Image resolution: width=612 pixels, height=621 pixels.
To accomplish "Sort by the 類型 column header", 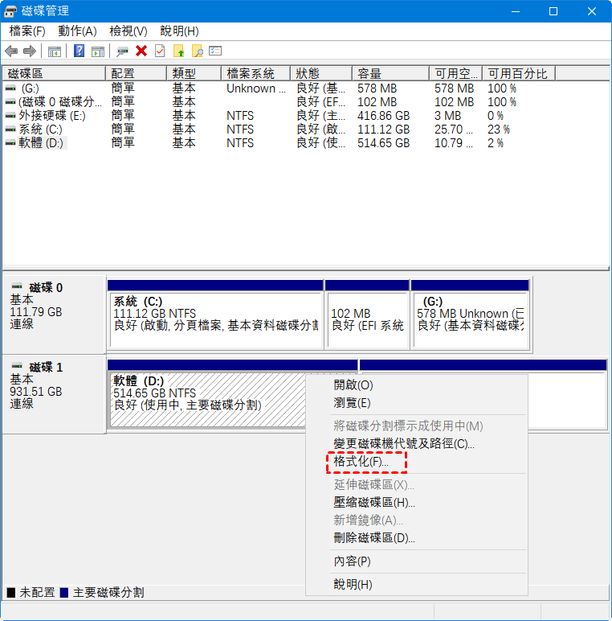I will [194, 74].
